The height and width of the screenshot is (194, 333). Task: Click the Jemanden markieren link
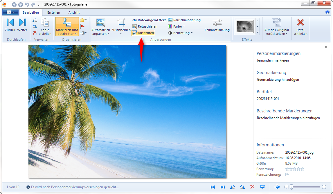pos(273,60)
